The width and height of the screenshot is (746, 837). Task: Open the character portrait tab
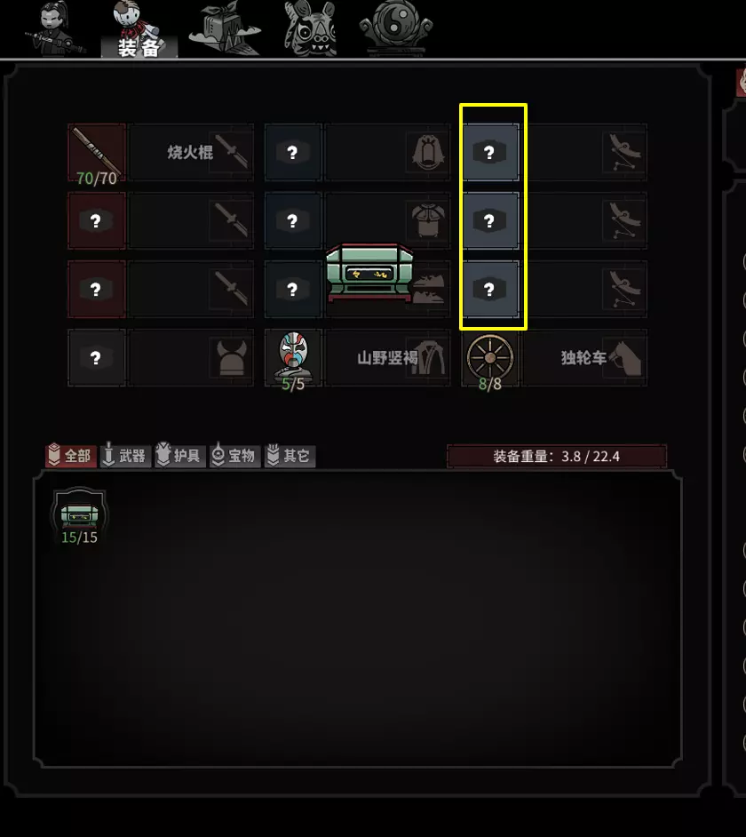point(53,28)
